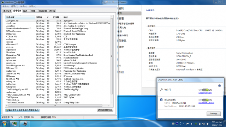Click the process list scroll-down arrow
The width and height of the screenshot is (226, 127).
[x=112, y=103]
